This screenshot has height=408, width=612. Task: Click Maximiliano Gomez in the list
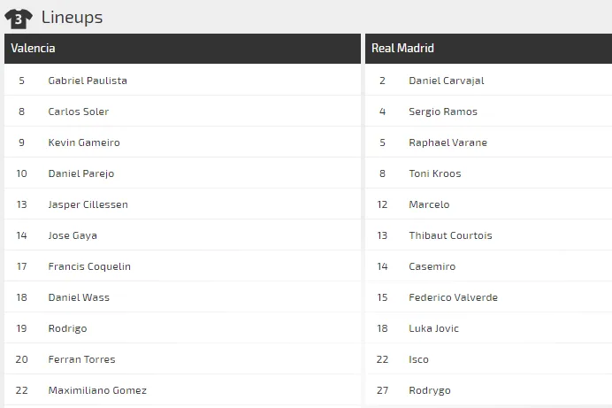(x=97, y=390)
